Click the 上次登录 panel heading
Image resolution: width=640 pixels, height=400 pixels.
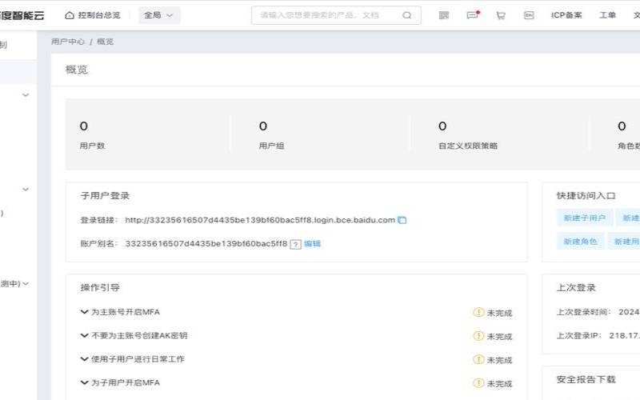[x=576, y=288]
